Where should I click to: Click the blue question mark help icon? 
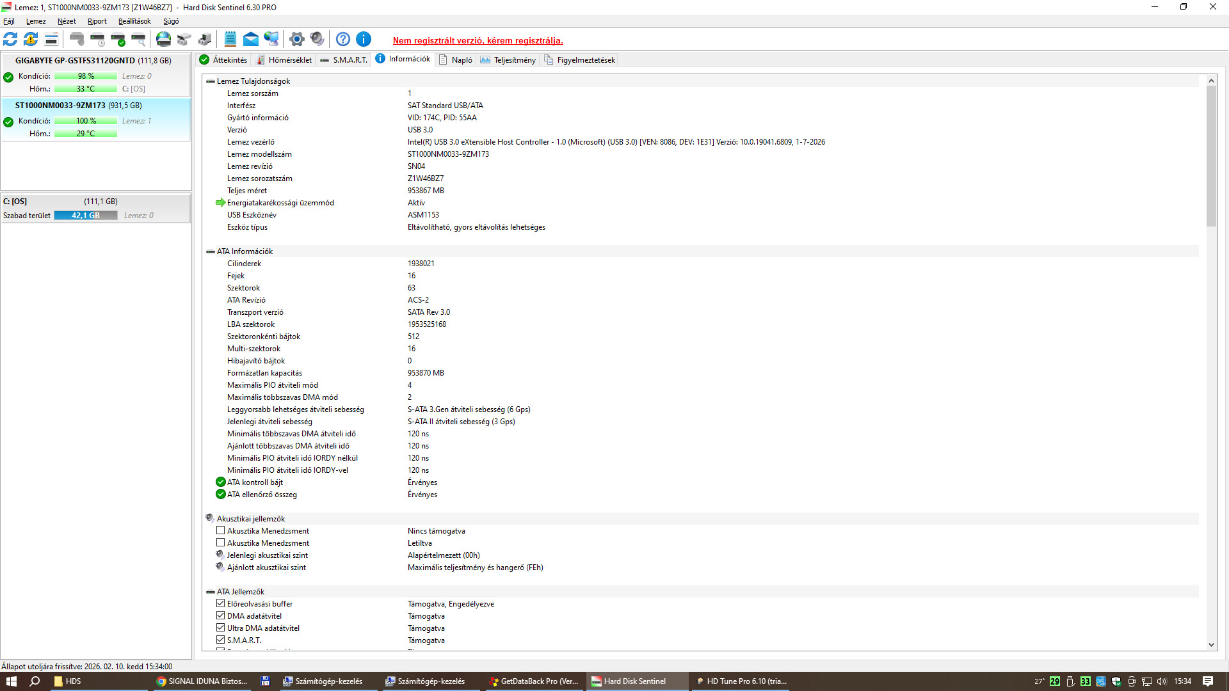click(343, 40)
